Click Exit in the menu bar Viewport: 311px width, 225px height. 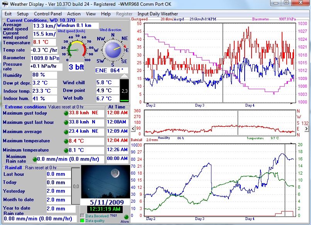coord(8,14)
